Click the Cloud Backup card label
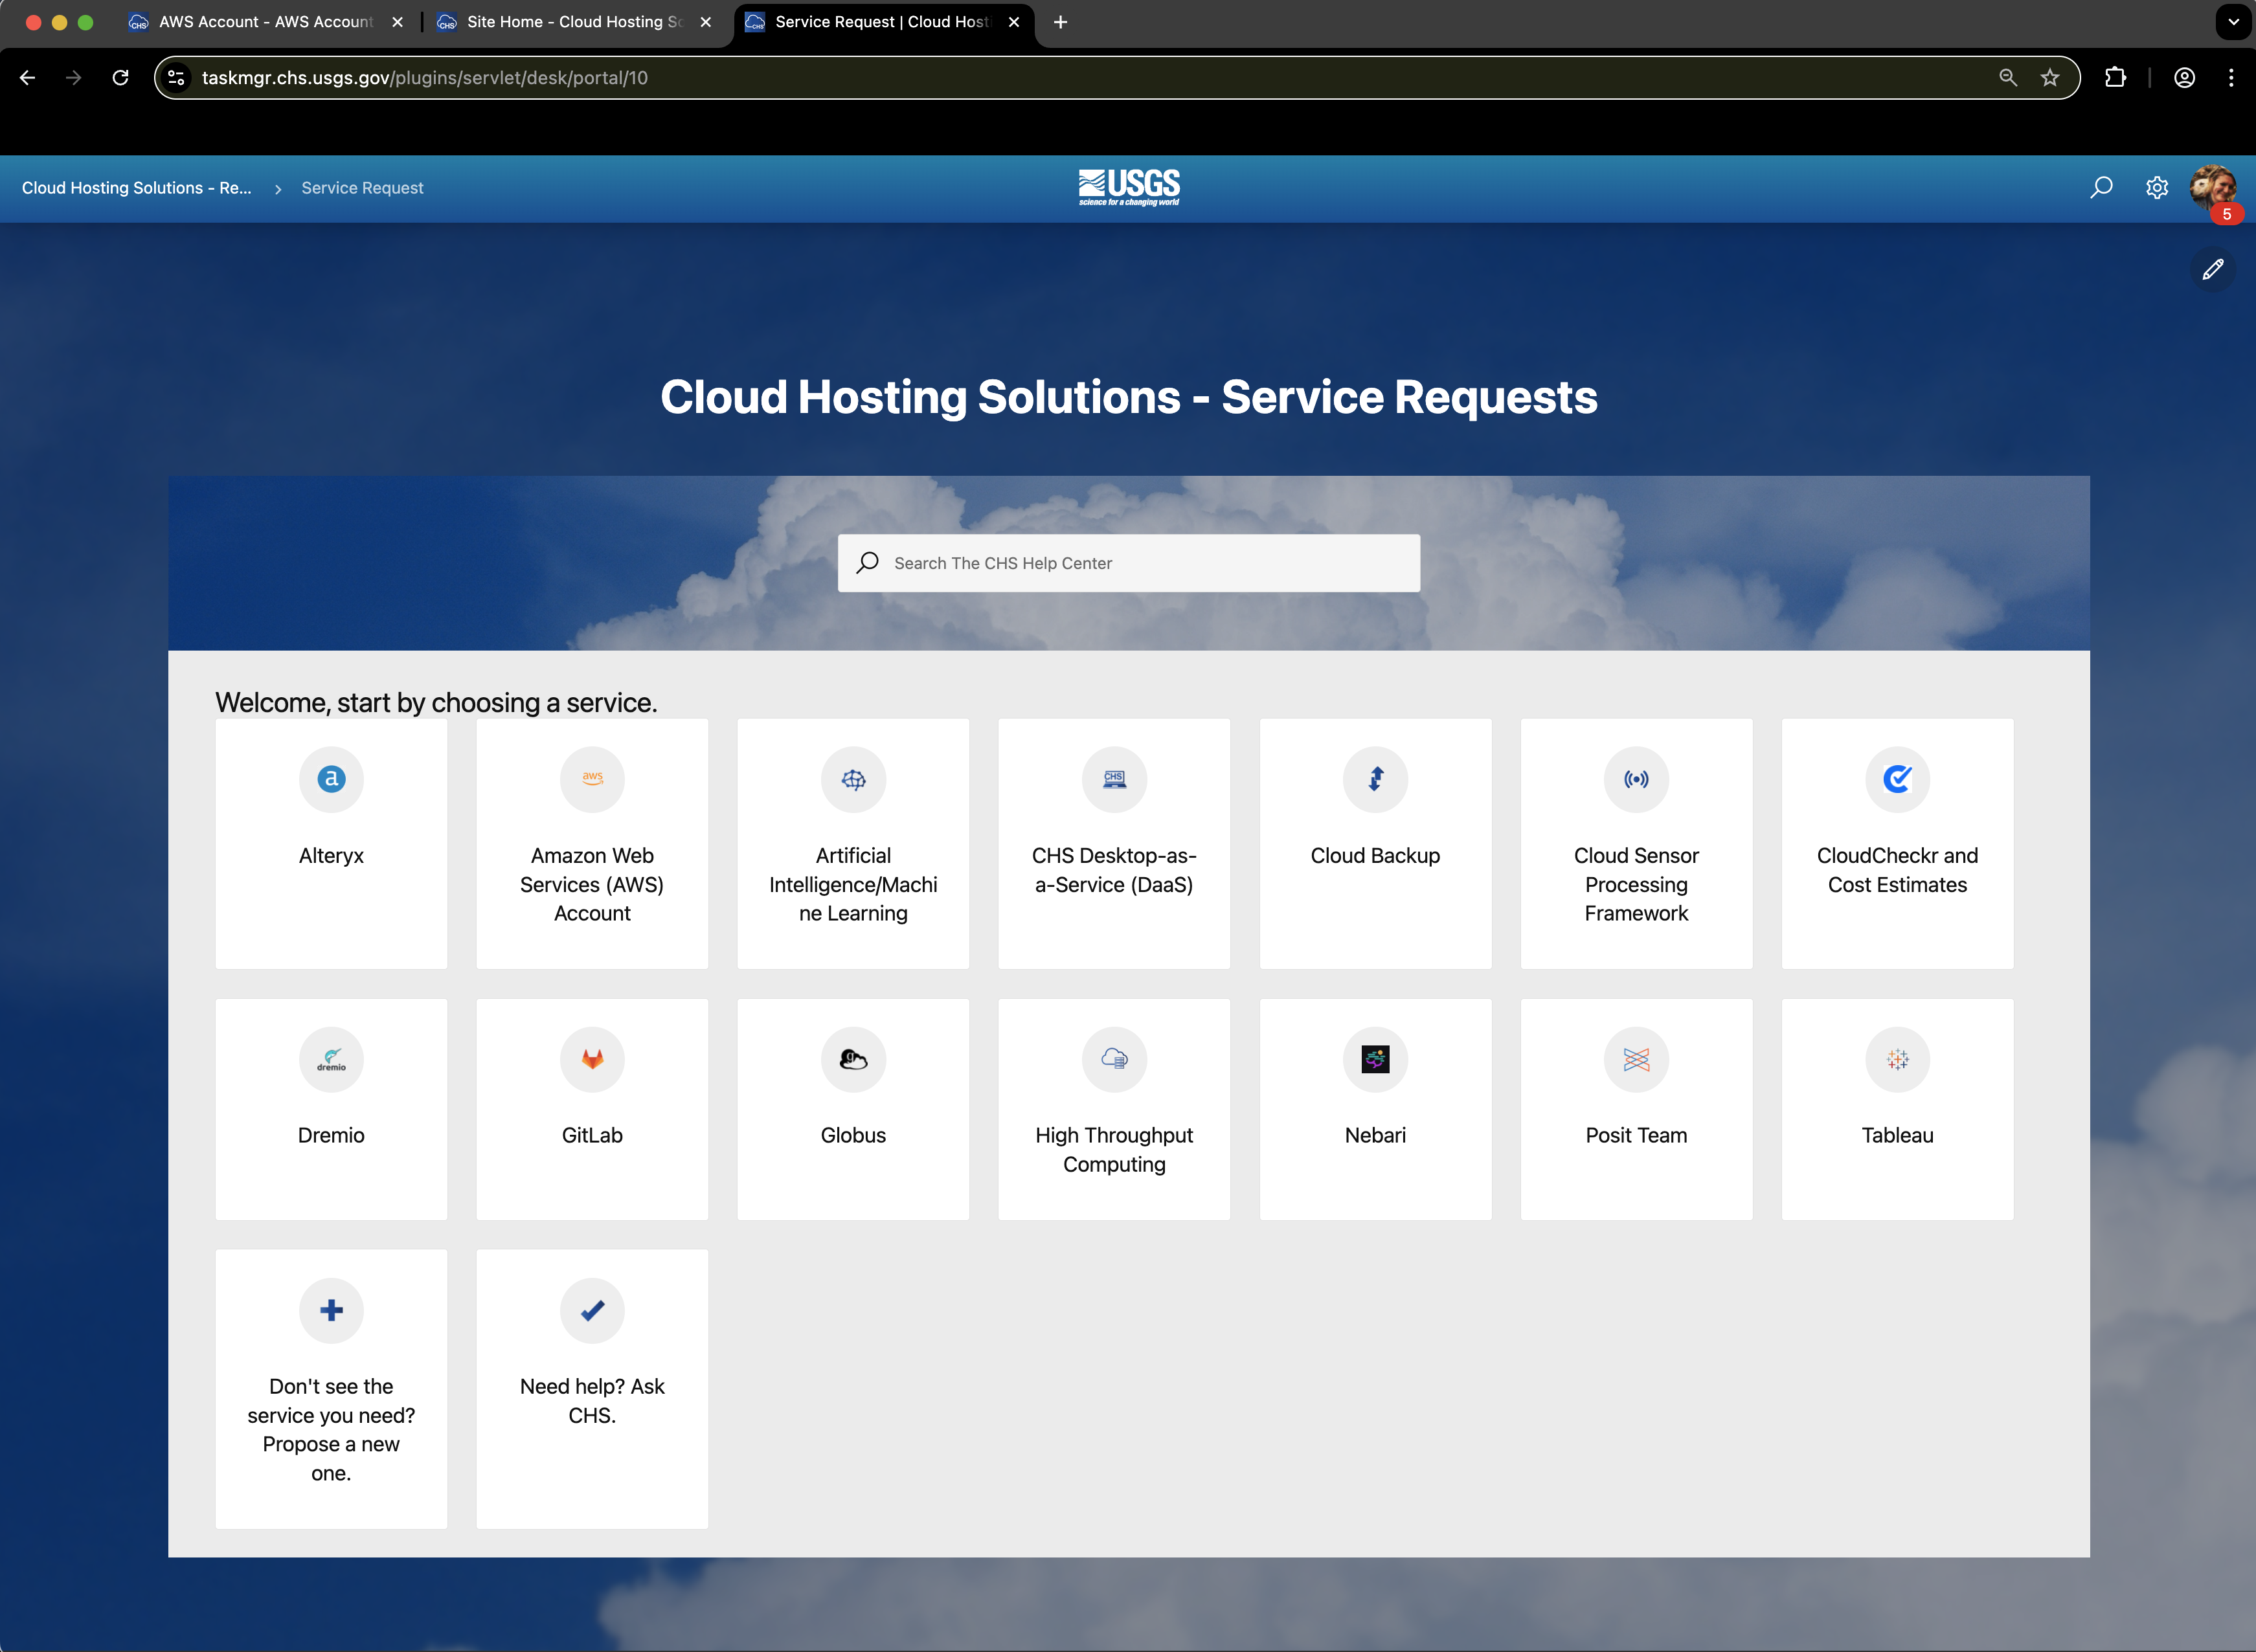This screenshot has width=2256, height=1652. [1375, 856]
